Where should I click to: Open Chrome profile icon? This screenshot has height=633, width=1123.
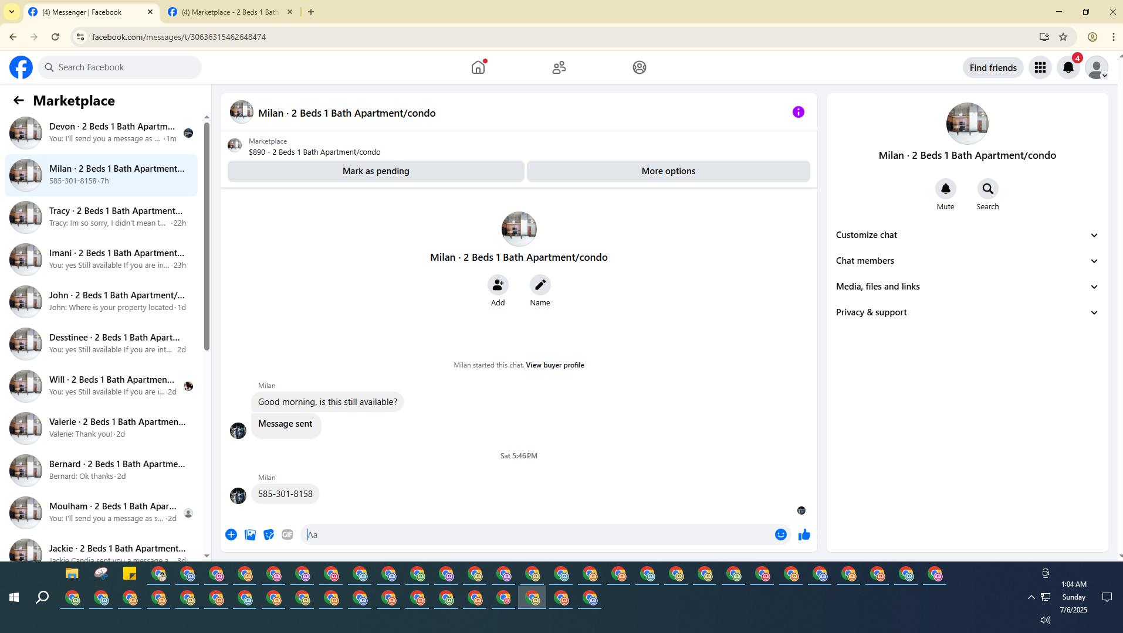pos(1092,37)
